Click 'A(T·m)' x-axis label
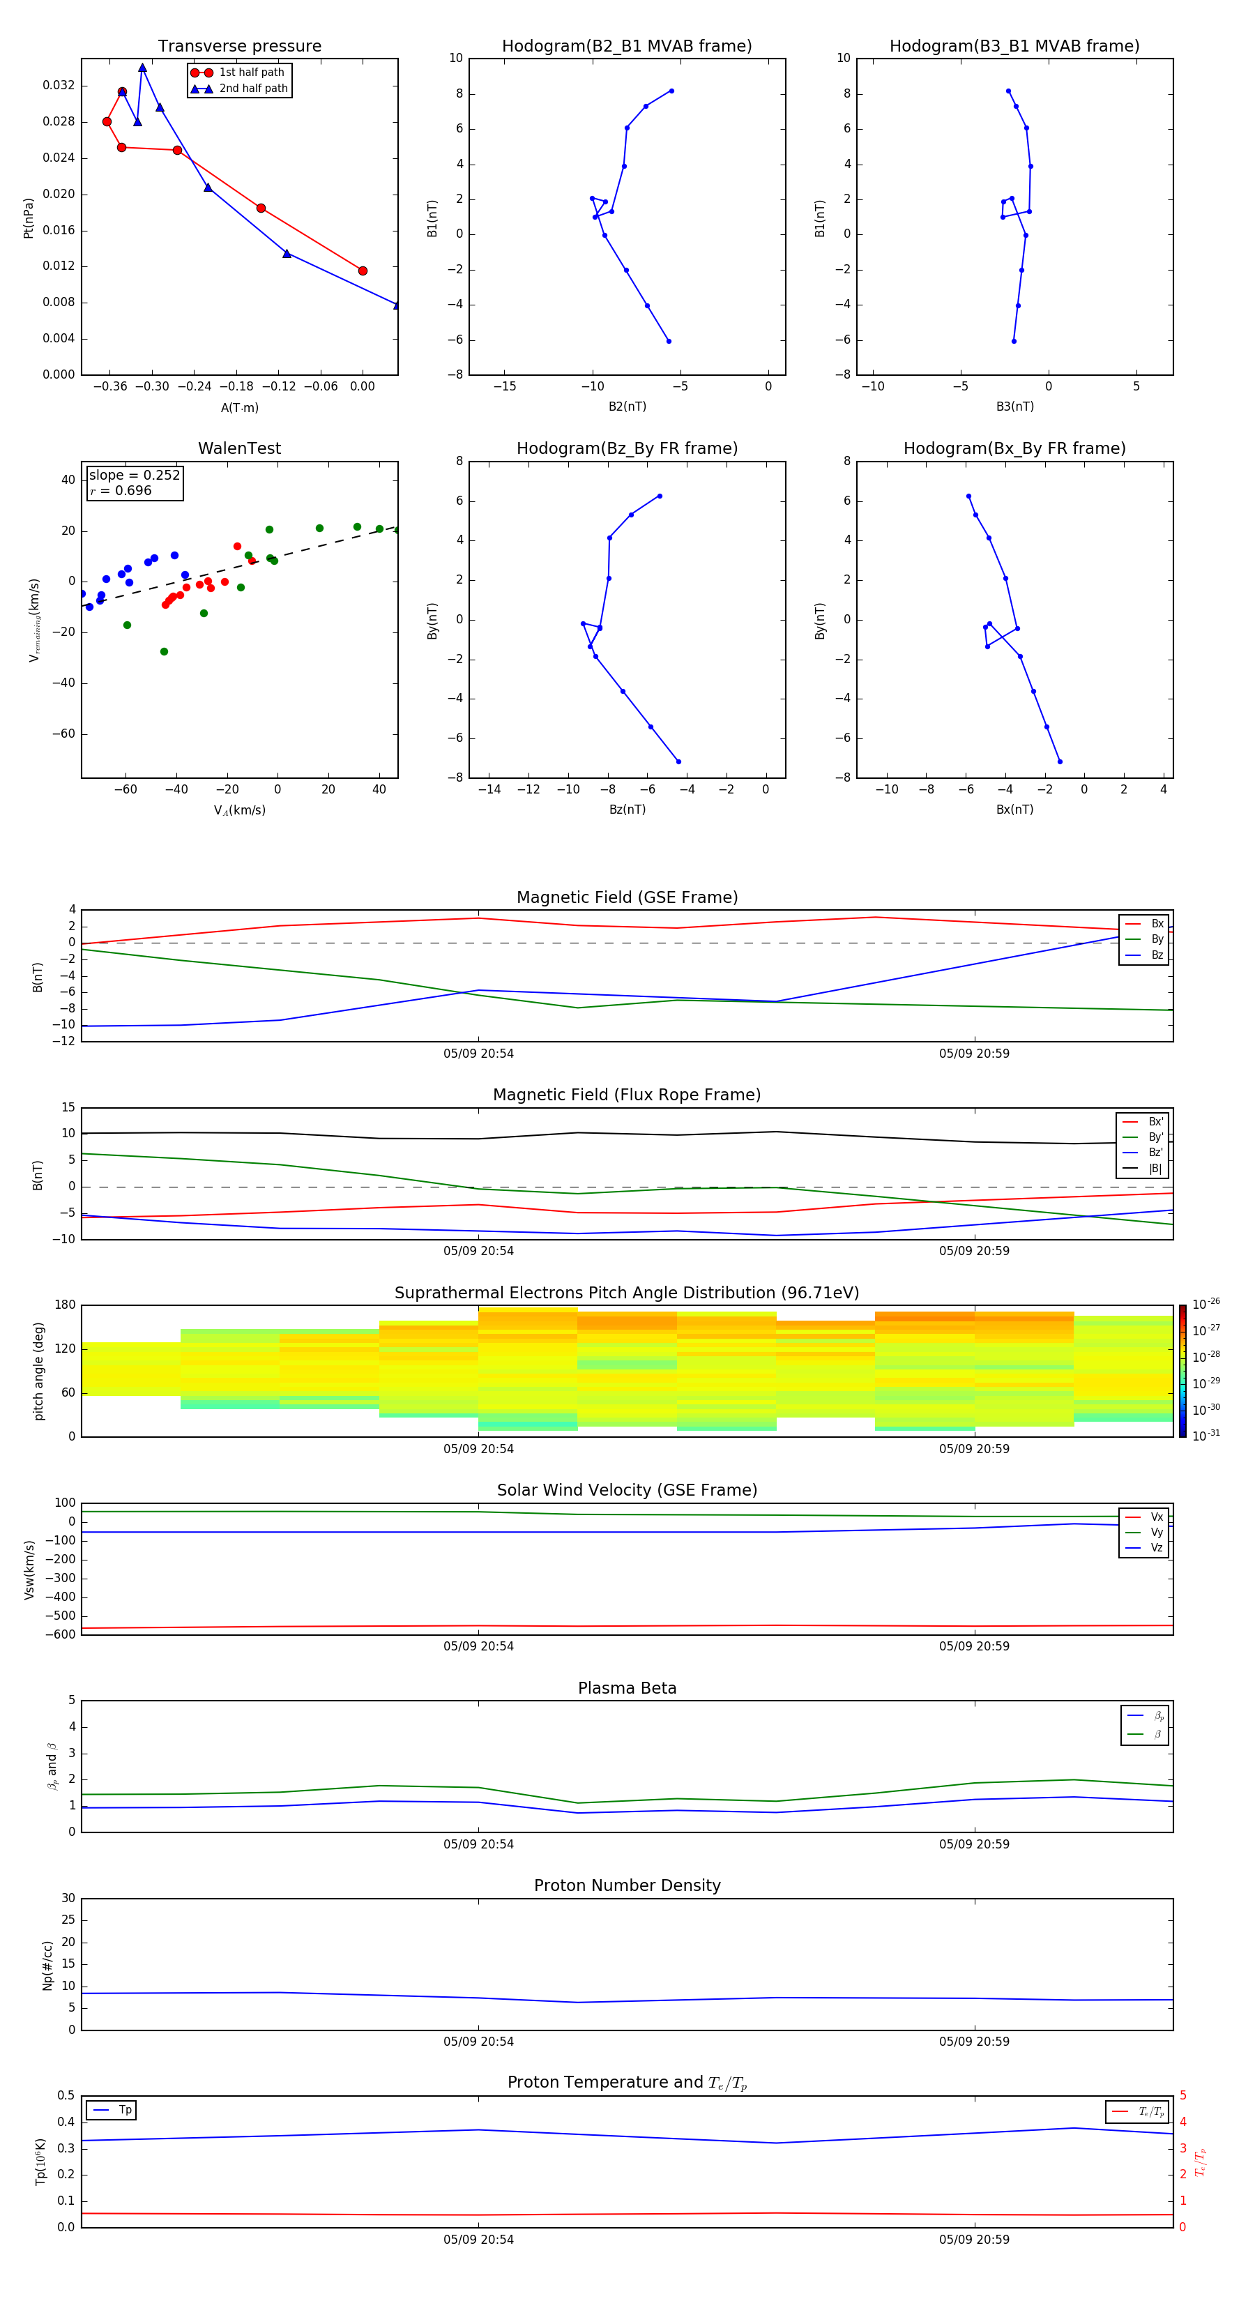1255x2301 pixels. (239, 408)
